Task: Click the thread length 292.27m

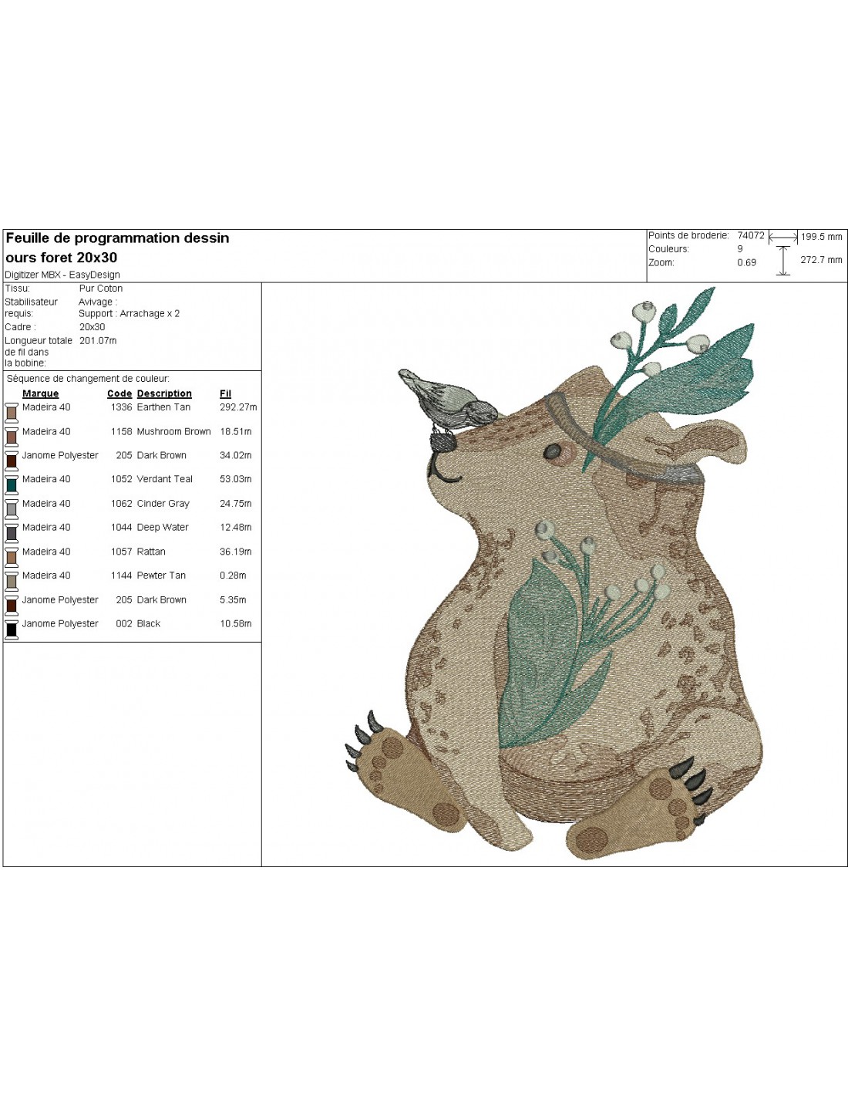Action: pos(238,407)
